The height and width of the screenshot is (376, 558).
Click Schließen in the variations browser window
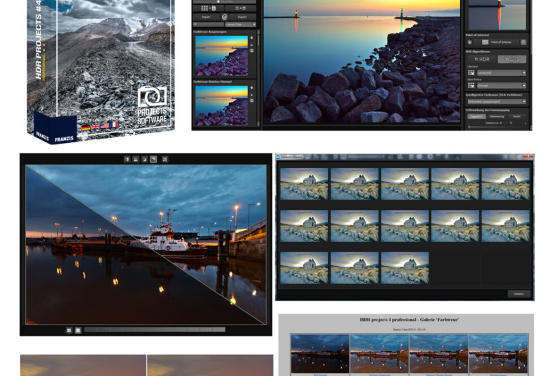(x=518, y=293)
